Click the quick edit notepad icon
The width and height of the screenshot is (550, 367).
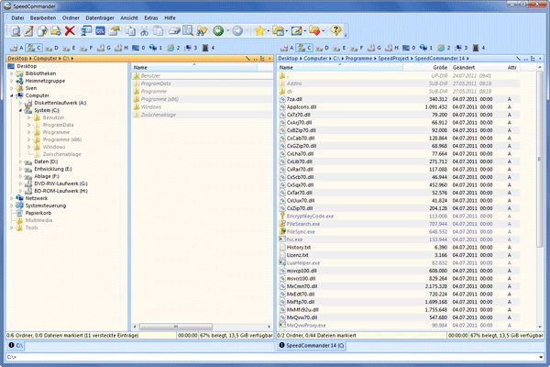pos(296,31)
